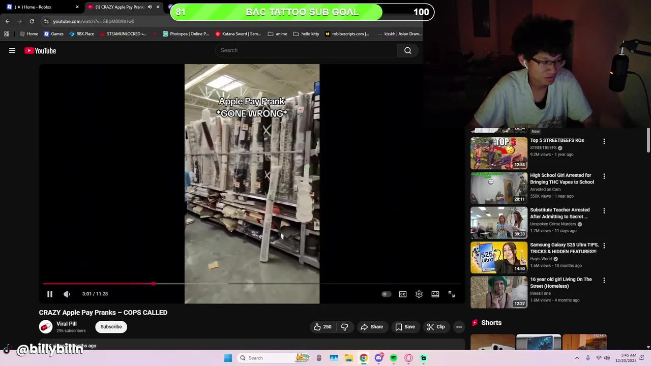The width and height of the screenshot is (651, 366).
Task: Open the Hayls World channel name
Action: (x=541, y=259)
